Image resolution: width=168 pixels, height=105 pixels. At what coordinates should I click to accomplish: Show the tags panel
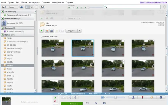(151, 97)
